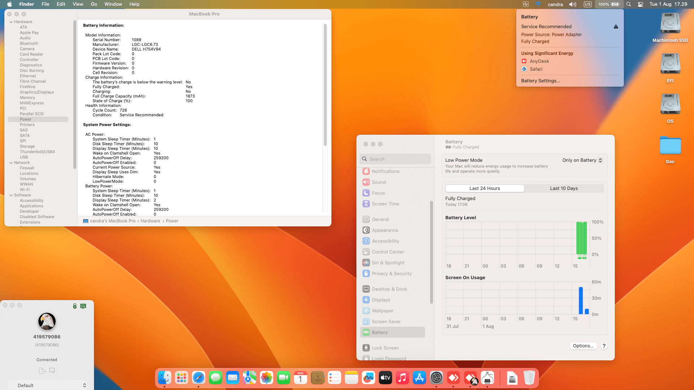Open Battery Settings from battery menu
The image size is (694, 390).
click(540, 81)
